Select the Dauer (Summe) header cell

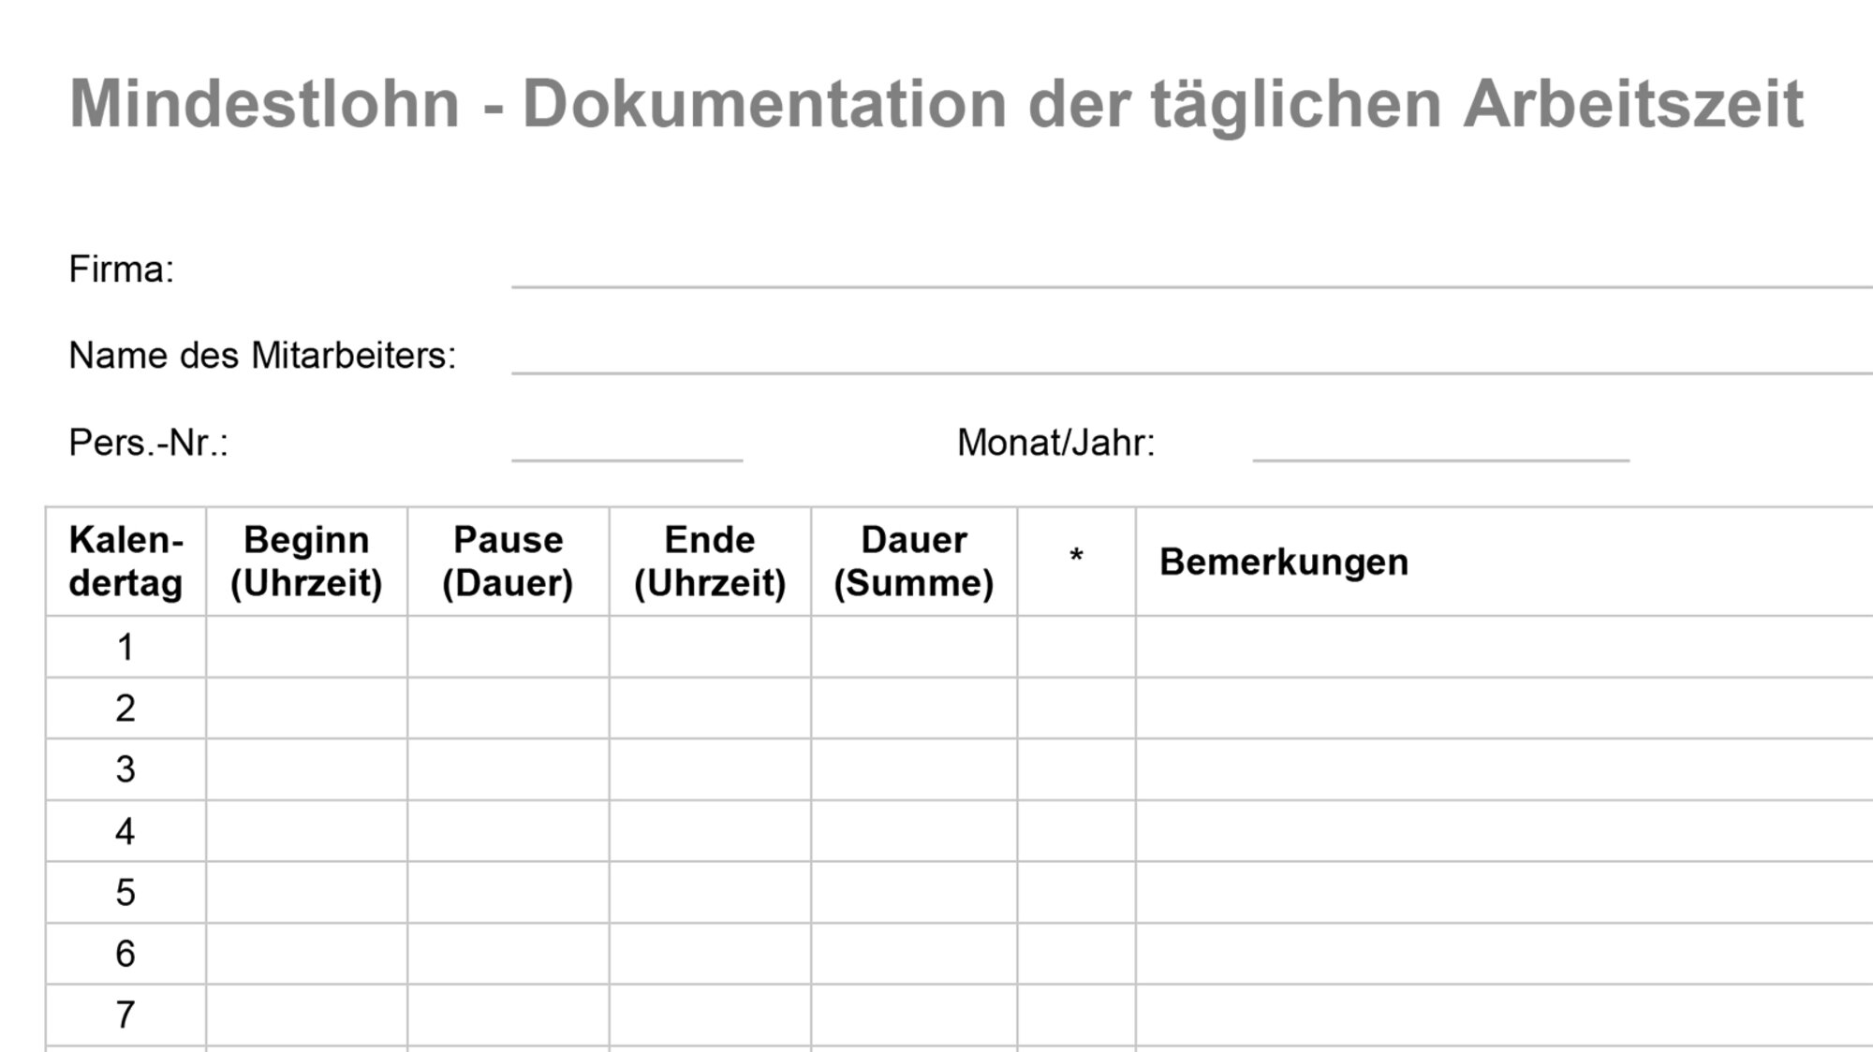point(914,562)
